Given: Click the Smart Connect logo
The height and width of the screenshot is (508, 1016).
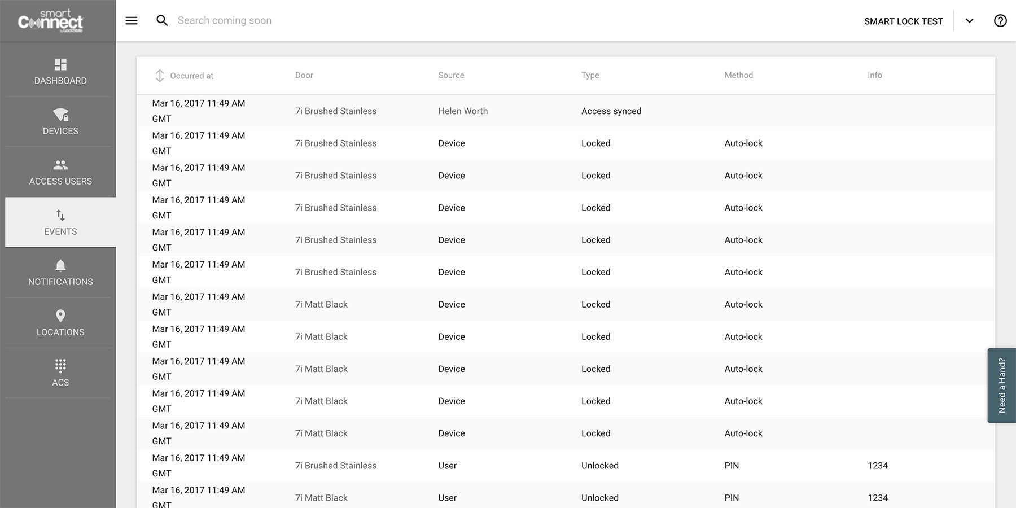Looking at the screenshot, I should (50, 21).
